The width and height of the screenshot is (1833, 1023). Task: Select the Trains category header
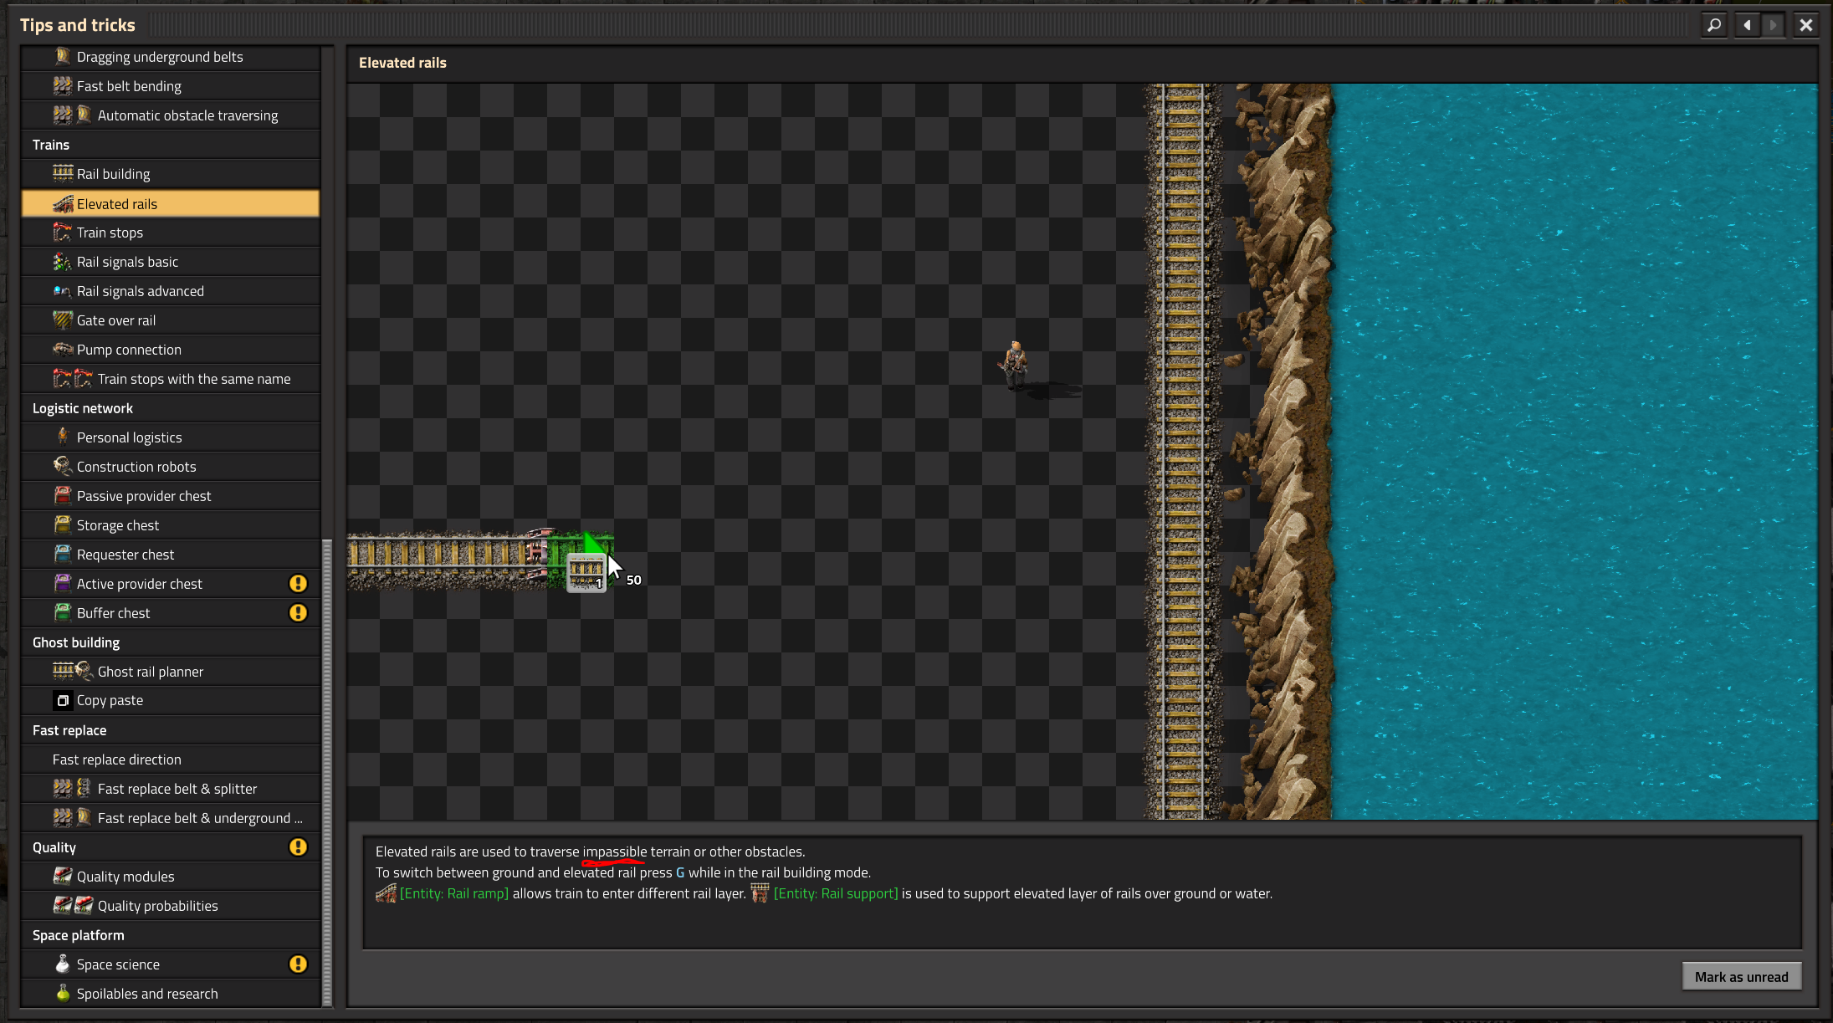51,145
